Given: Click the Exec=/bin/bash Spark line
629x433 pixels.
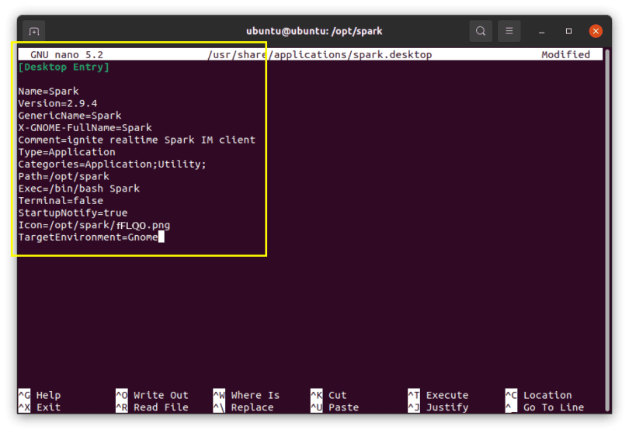Looking at the screenshot, I should [78, 189].
